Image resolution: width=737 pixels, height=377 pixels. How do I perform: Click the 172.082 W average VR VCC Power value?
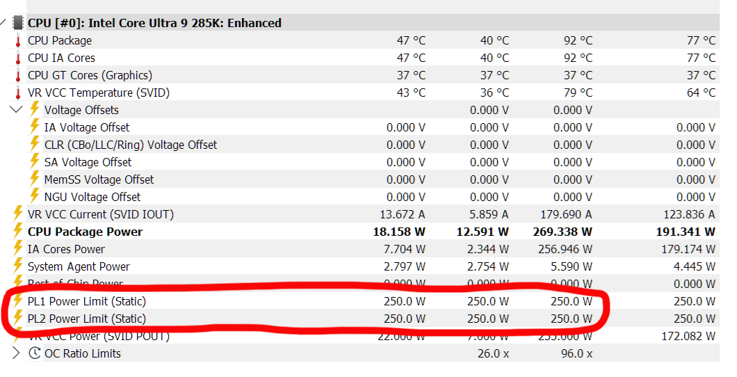(x=688, y=337)
